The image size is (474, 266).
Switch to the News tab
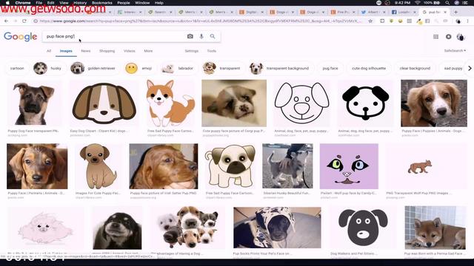coord(86,51)
